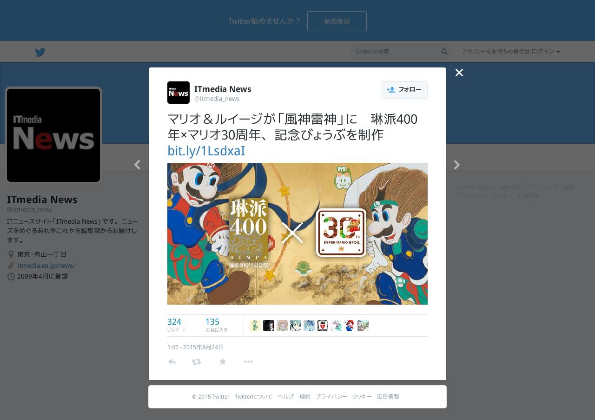This screenshot has width=595, height=420.
Task: Open the black-background retweeter avatar
Action: click(x=269, y=326)
